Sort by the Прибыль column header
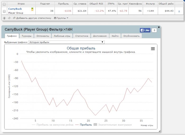Screen dimensions: 185x135 coord(63,4)
